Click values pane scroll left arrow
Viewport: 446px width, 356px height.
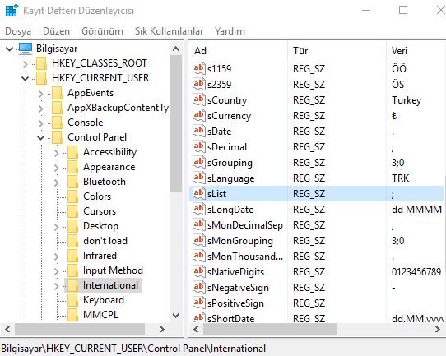[196, 330]
